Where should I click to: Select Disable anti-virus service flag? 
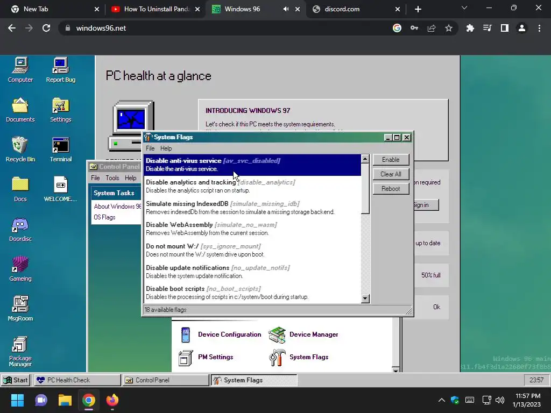click(252, 165)
